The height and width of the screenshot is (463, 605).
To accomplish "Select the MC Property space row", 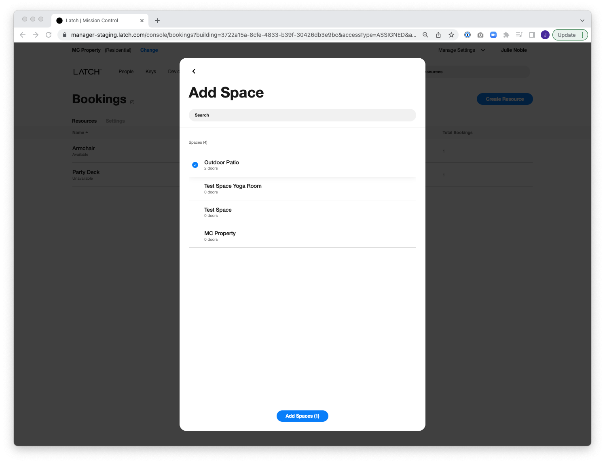I will pyautogui.click(x=302, y=236).
